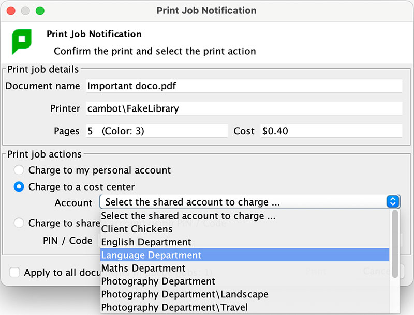Select "Charge to a cost center" option
414x315 pixels.
click(x=19, y=187)
